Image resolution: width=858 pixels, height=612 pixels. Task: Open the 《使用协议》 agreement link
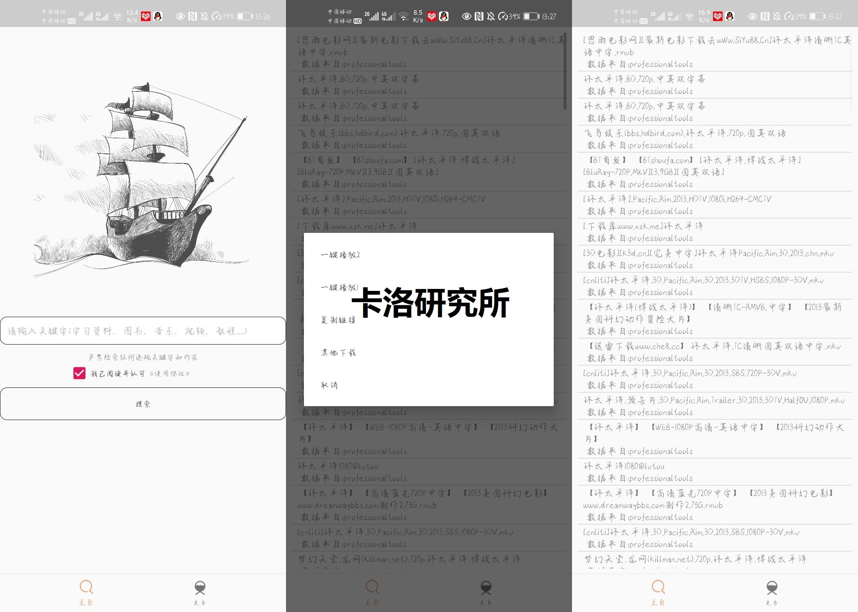[171, 373]
